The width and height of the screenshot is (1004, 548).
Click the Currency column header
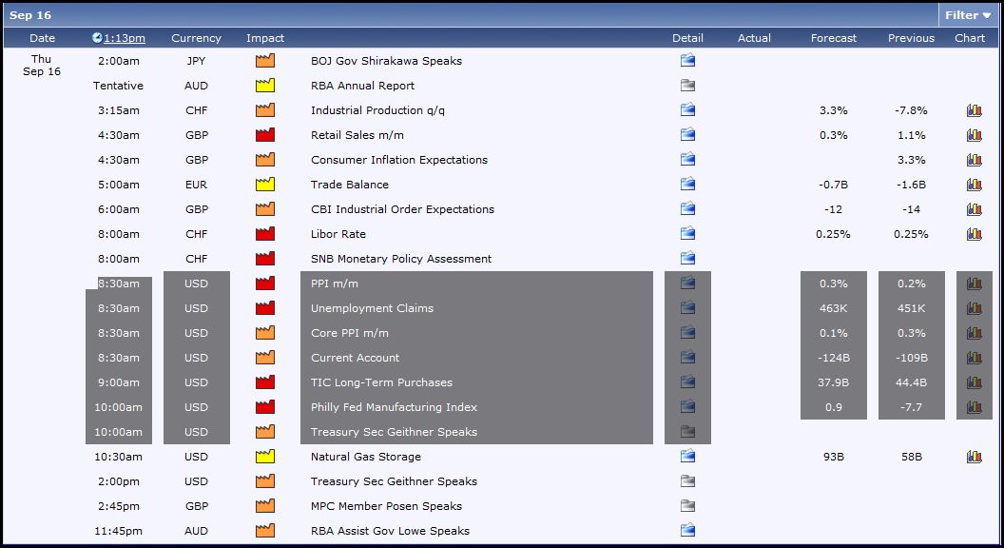(196, 38)
